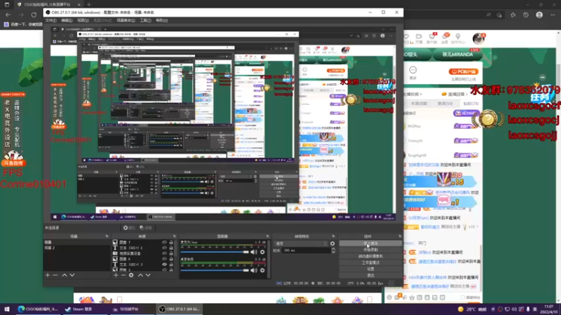Screen dimensions: 561x315
Task: Hide the 视频采集设备 source
Action: 165,253
